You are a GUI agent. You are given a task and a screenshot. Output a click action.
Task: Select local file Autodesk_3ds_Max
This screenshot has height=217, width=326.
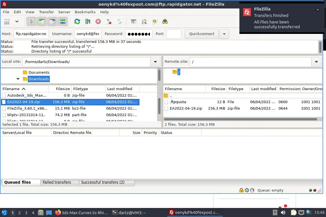coord(70,95)
